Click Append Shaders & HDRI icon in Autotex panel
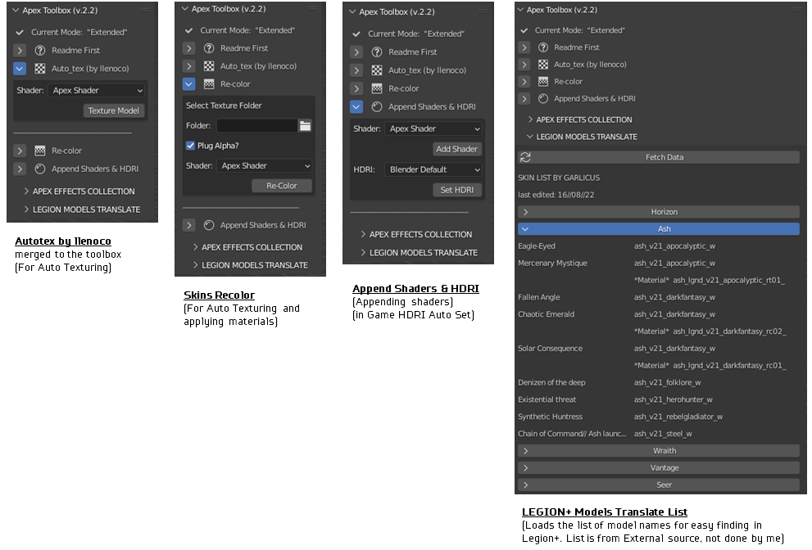 click(40, 169)
